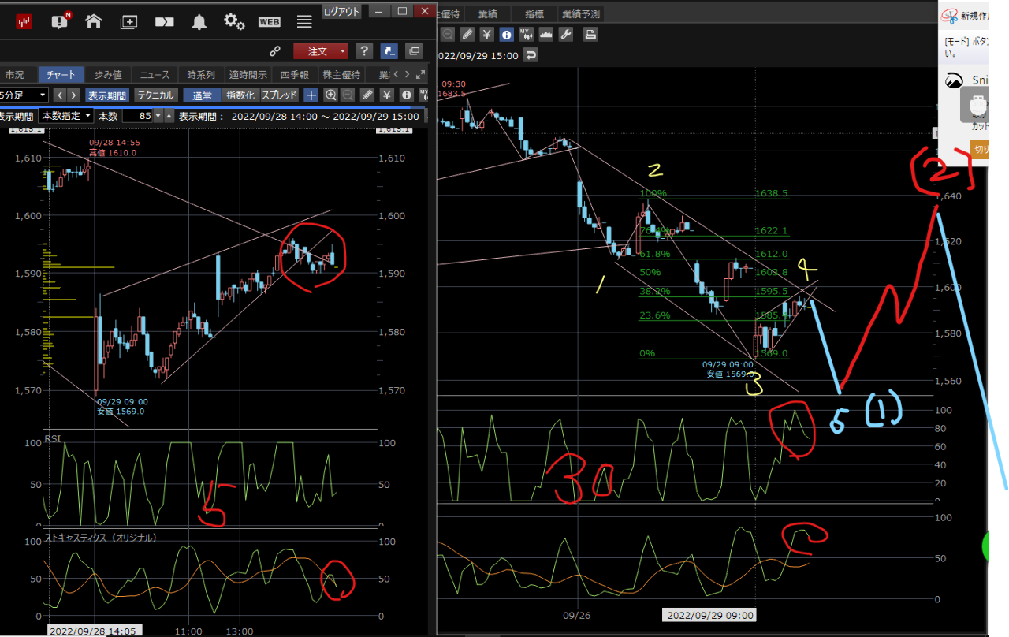Click the add new window icon

[128, 22]
